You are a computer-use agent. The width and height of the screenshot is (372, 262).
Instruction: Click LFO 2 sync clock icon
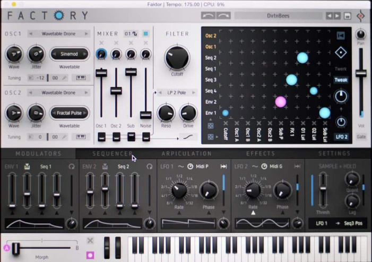tap(264, 166)
